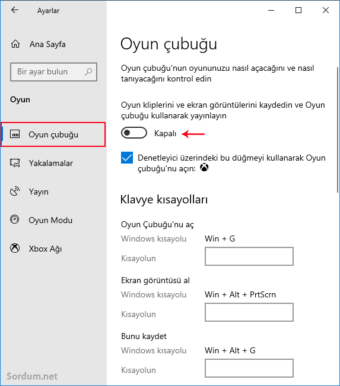
Task: Click the Oyun çubuğu sidebar icon
Action: pyautogui.click(x=15, y=134)
